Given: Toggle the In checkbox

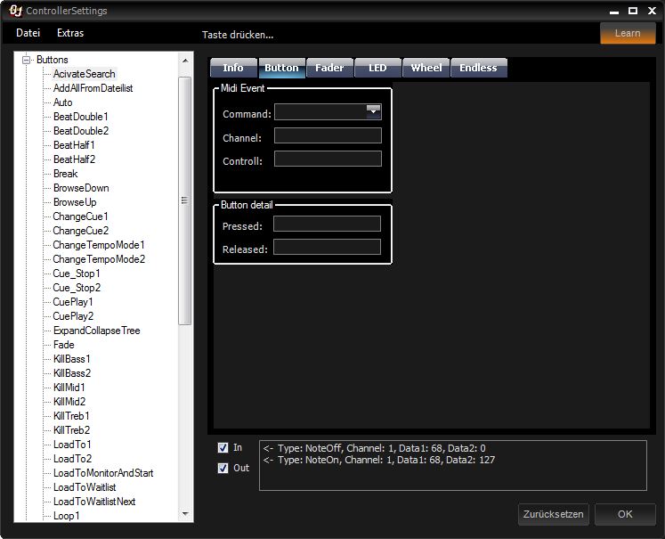Looking at the screenshot, I should pos(223,447).
